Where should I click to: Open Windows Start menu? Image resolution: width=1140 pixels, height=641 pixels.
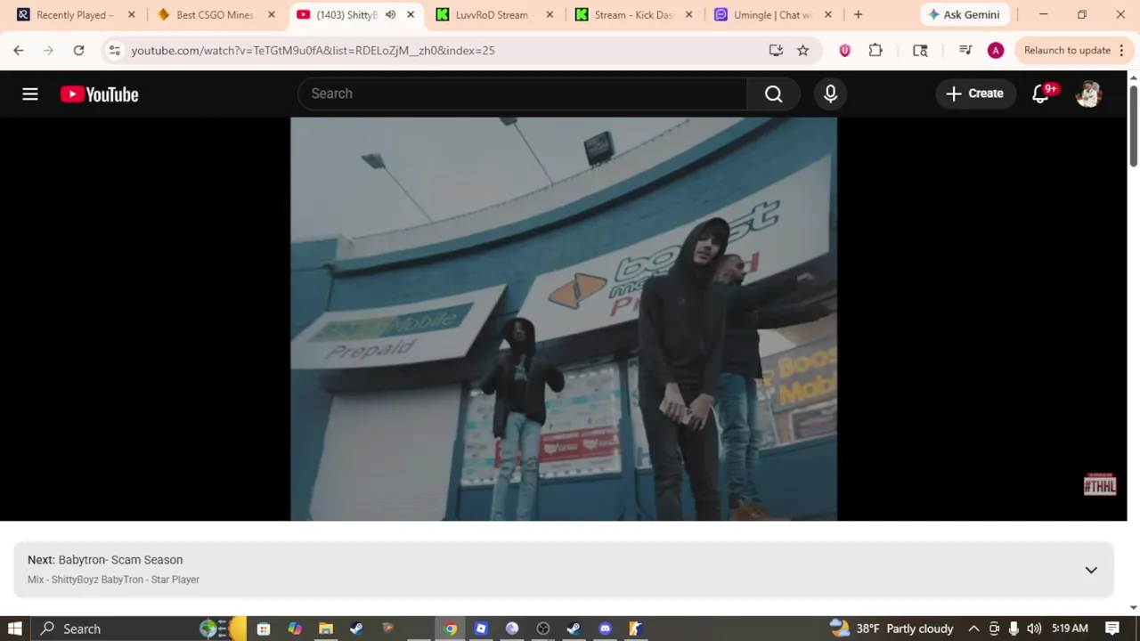click(x=15, y=629)
